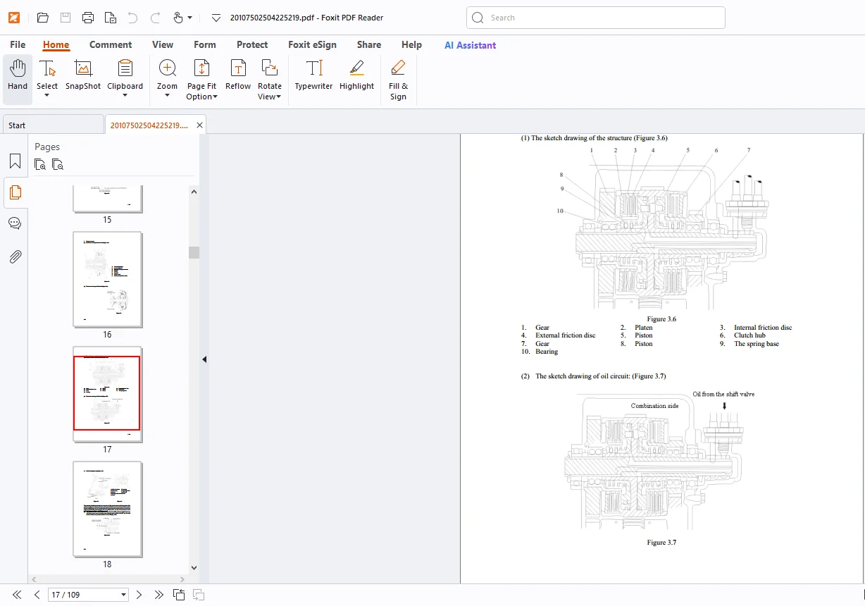Select page 16 thumbnail

tap(107, 280)
